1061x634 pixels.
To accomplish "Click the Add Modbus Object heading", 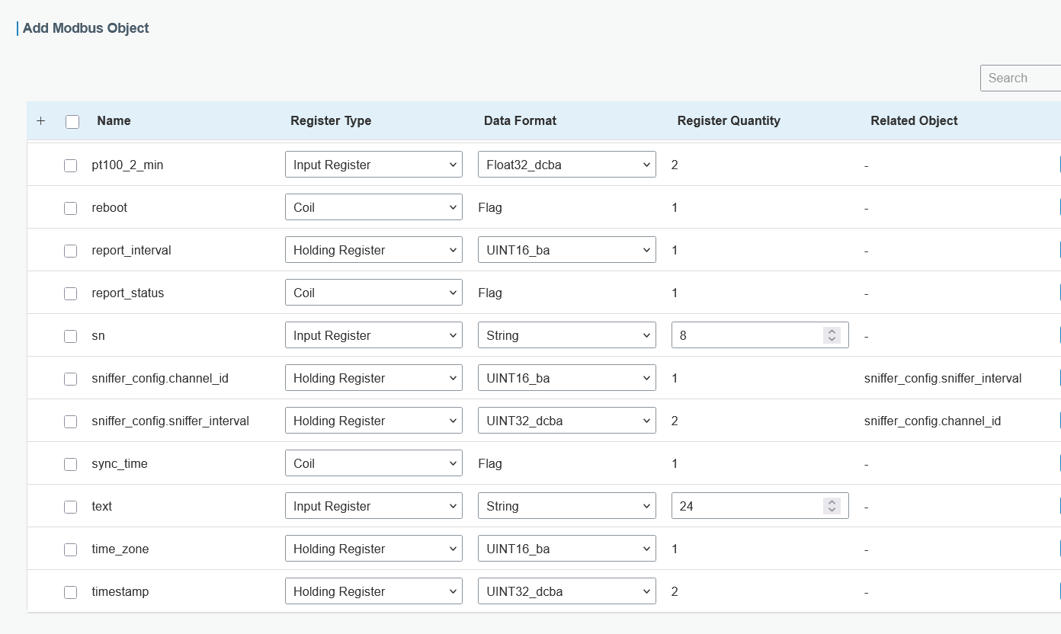I will tap(85, 28).
